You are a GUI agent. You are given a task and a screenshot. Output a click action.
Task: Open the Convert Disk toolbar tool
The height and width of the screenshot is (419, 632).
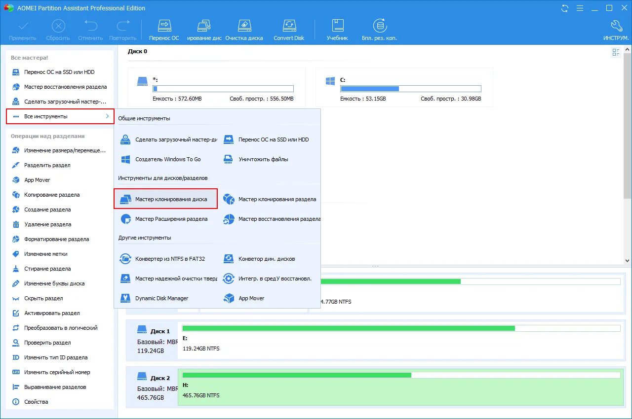click(289, 30)
